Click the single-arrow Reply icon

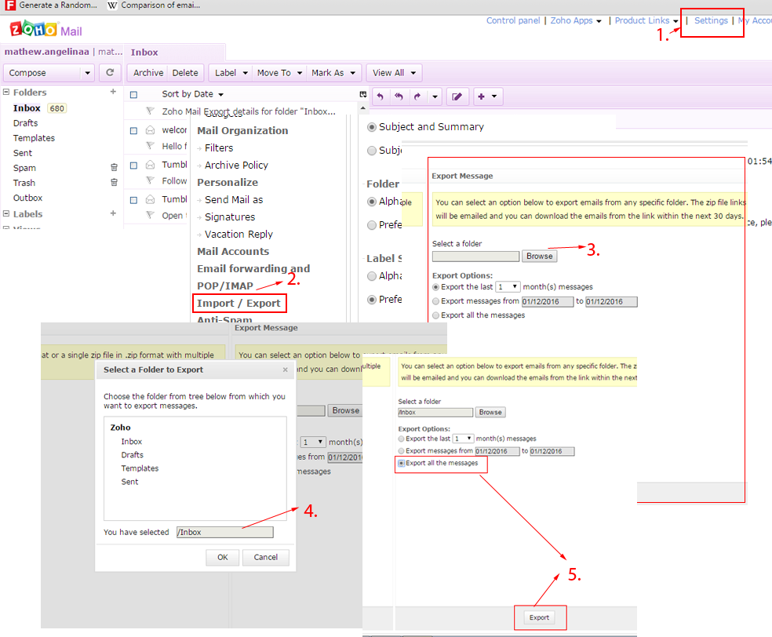[x=380, y=96]
